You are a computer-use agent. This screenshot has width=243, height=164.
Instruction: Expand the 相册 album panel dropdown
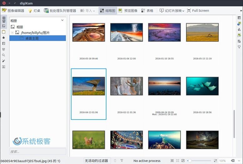(x=62, y=21)
